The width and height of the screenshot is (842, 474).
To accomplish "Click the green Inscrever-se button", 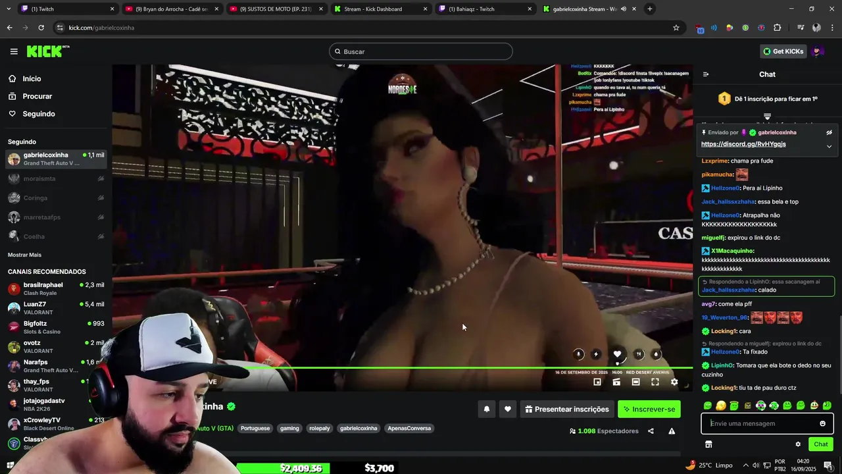I will [x=649, y=409].
